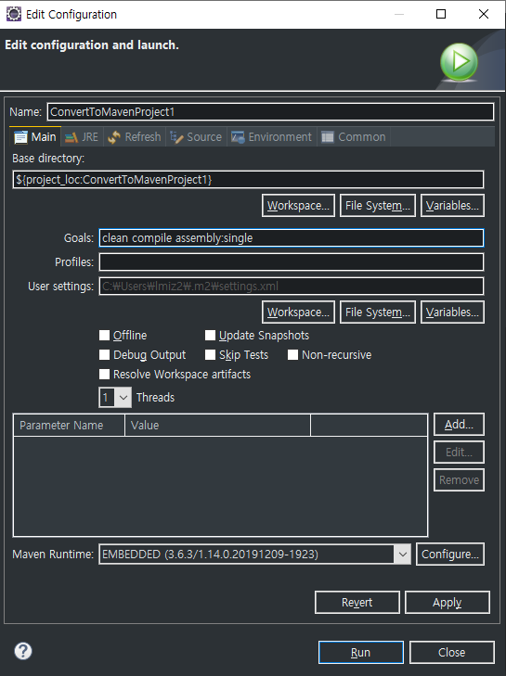Click Variables button under Base directory
This screenshot has height=676, width=506.
coord(452,206)
